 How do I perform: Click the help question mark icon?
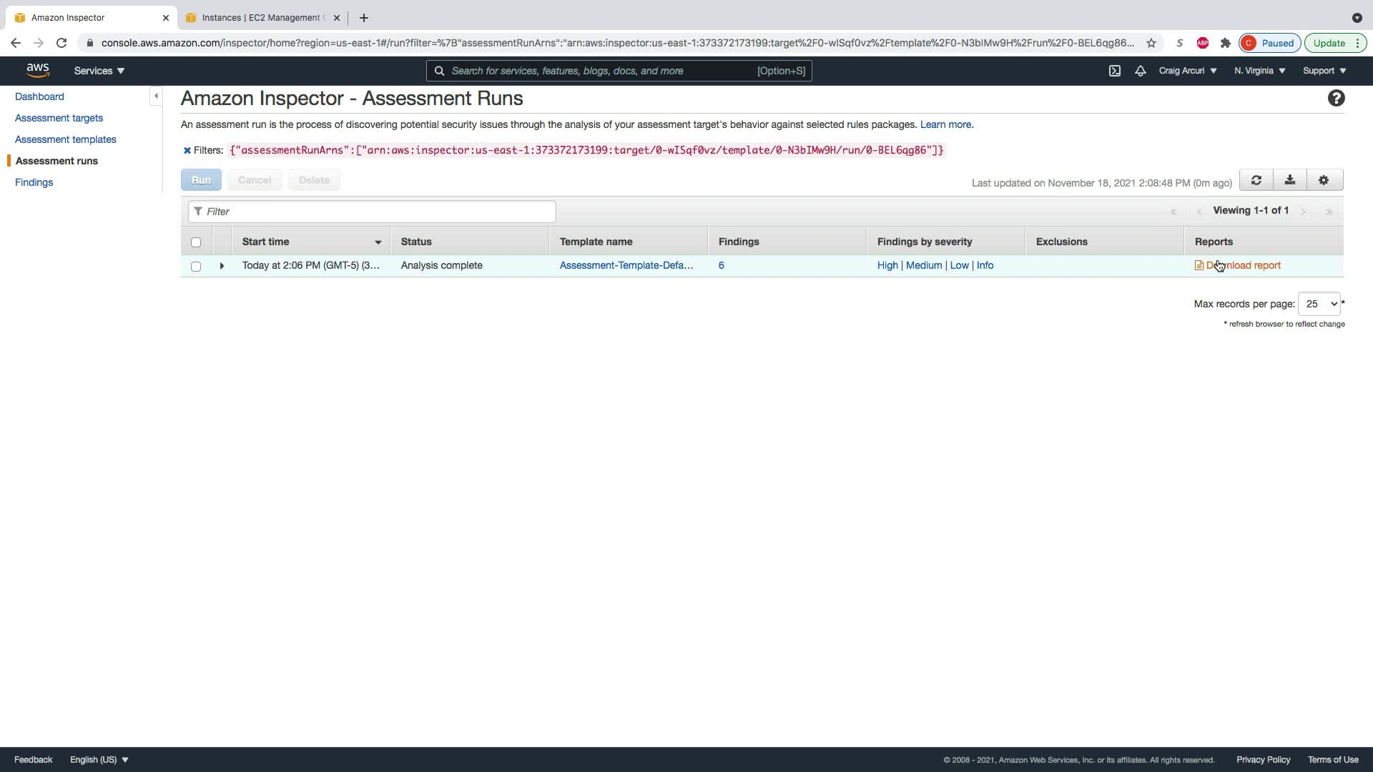1336,99
